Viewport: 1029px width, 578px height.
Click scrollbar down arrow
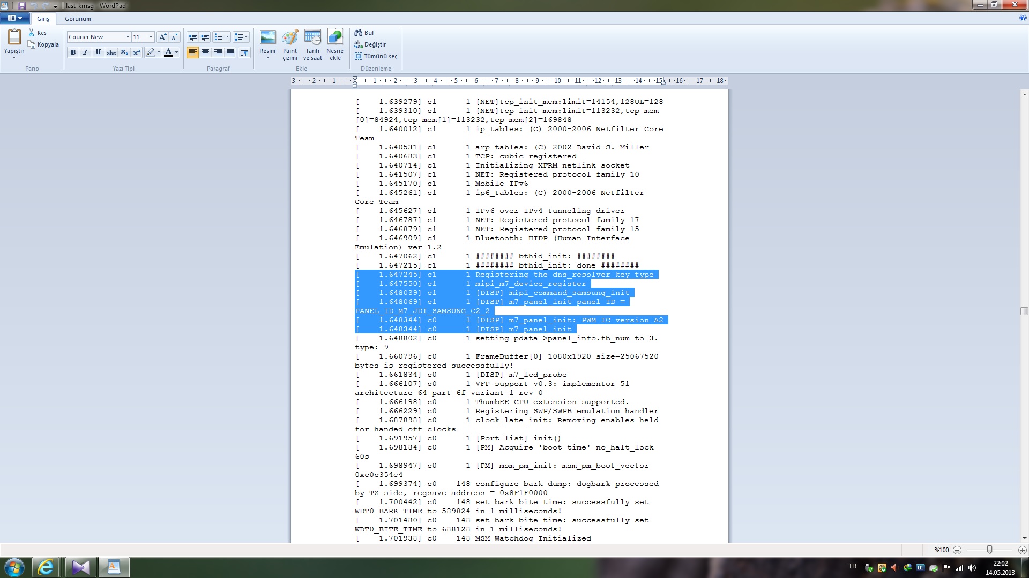[1024, 538]
